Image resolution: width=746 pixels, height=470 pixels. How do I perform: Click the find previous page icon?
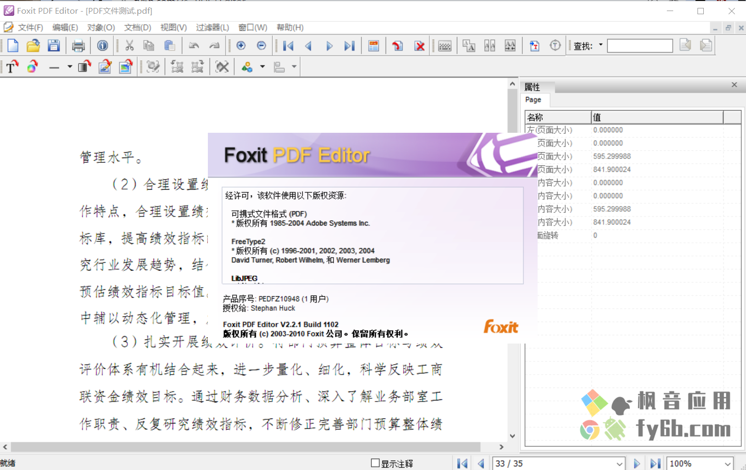click(x=685, y=46)
